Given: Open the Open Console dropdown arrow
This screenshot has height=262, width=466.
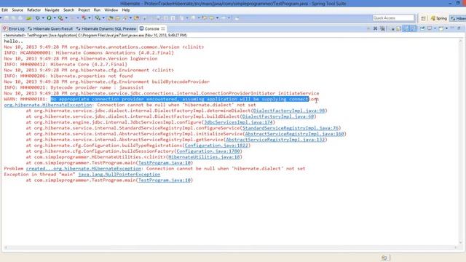Looking at the screenshot, I should point(446,28).
